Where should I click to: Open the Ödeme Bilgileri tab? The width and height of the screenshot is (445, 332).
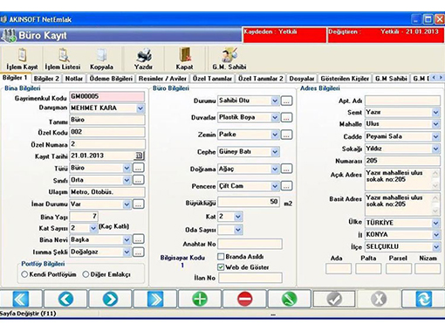111,79
